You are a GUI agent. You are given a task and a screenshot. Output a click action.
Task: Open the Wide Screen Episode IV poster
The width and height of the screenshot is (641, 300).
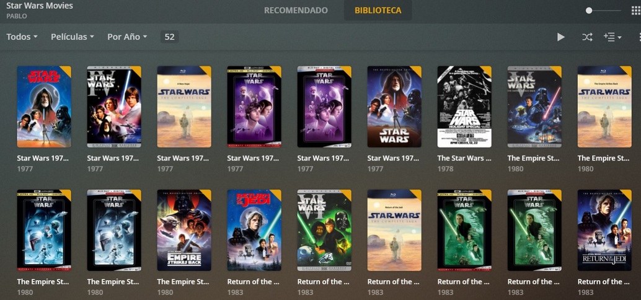click(x=114, y=107)
